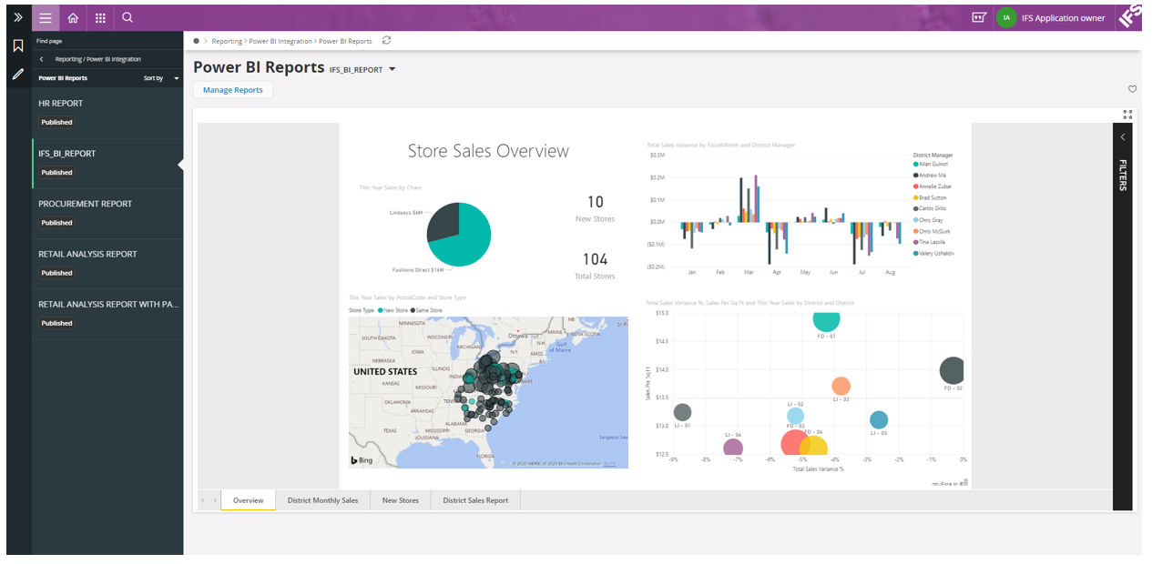This screenshot has width=1152, height=564.
Task: Open the New Stores tab
Action: [401, 500]
